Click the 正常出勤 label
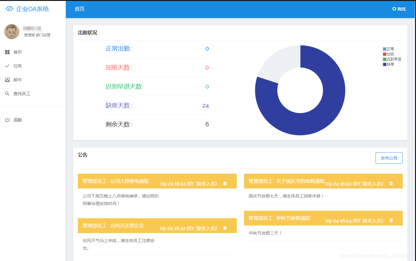This screenshot has width=416, height=261. point(119,48)
